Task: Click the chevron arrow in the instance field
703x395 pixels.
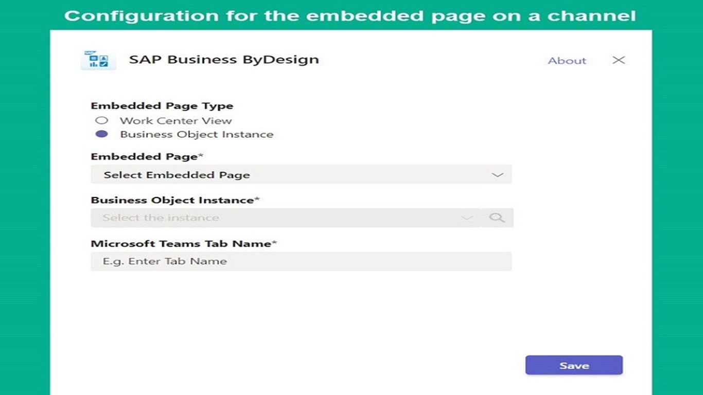Action: pos(466,218)
